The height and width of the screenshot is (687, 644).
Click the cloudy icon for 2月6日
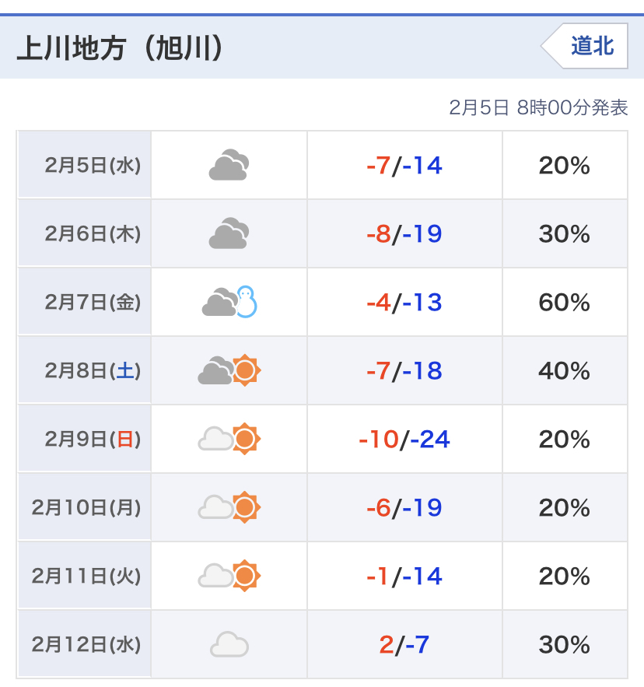(x=229, y=234)
